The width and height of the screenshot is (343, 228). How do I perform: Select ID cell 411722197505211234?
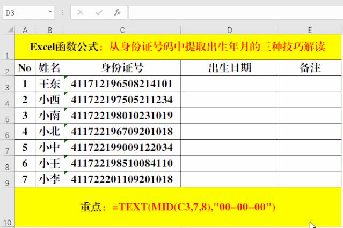(122, 100)
